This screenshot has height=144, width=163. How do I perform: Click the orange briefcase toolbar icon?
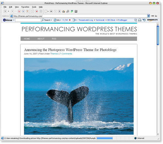[64, 11]
